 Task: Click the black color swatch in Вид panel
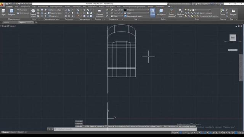[125, 10]
